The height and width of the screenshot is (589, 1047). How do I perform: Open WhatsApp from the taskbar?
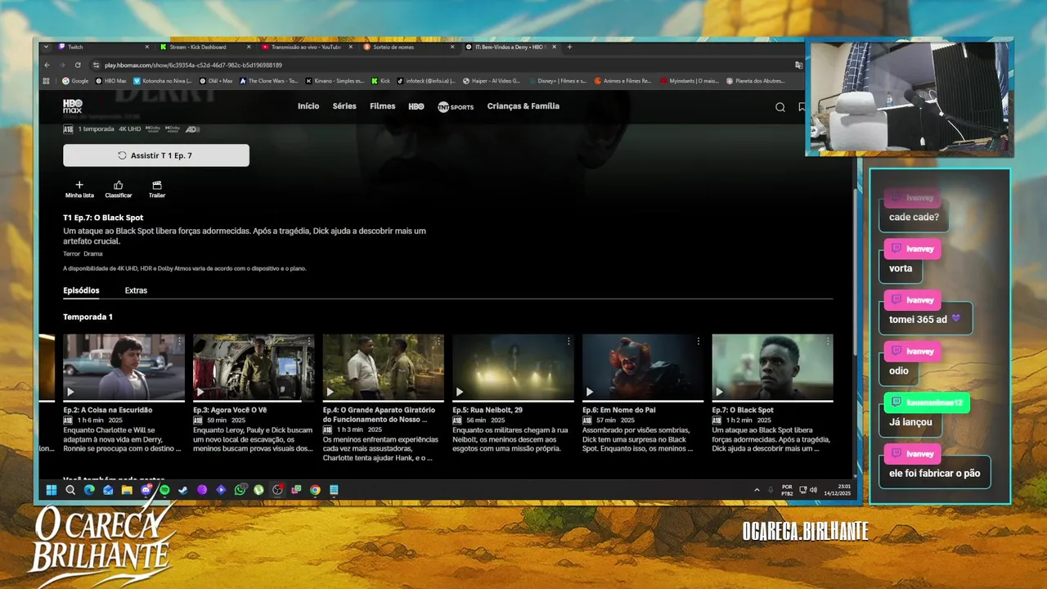coord(240,490)
